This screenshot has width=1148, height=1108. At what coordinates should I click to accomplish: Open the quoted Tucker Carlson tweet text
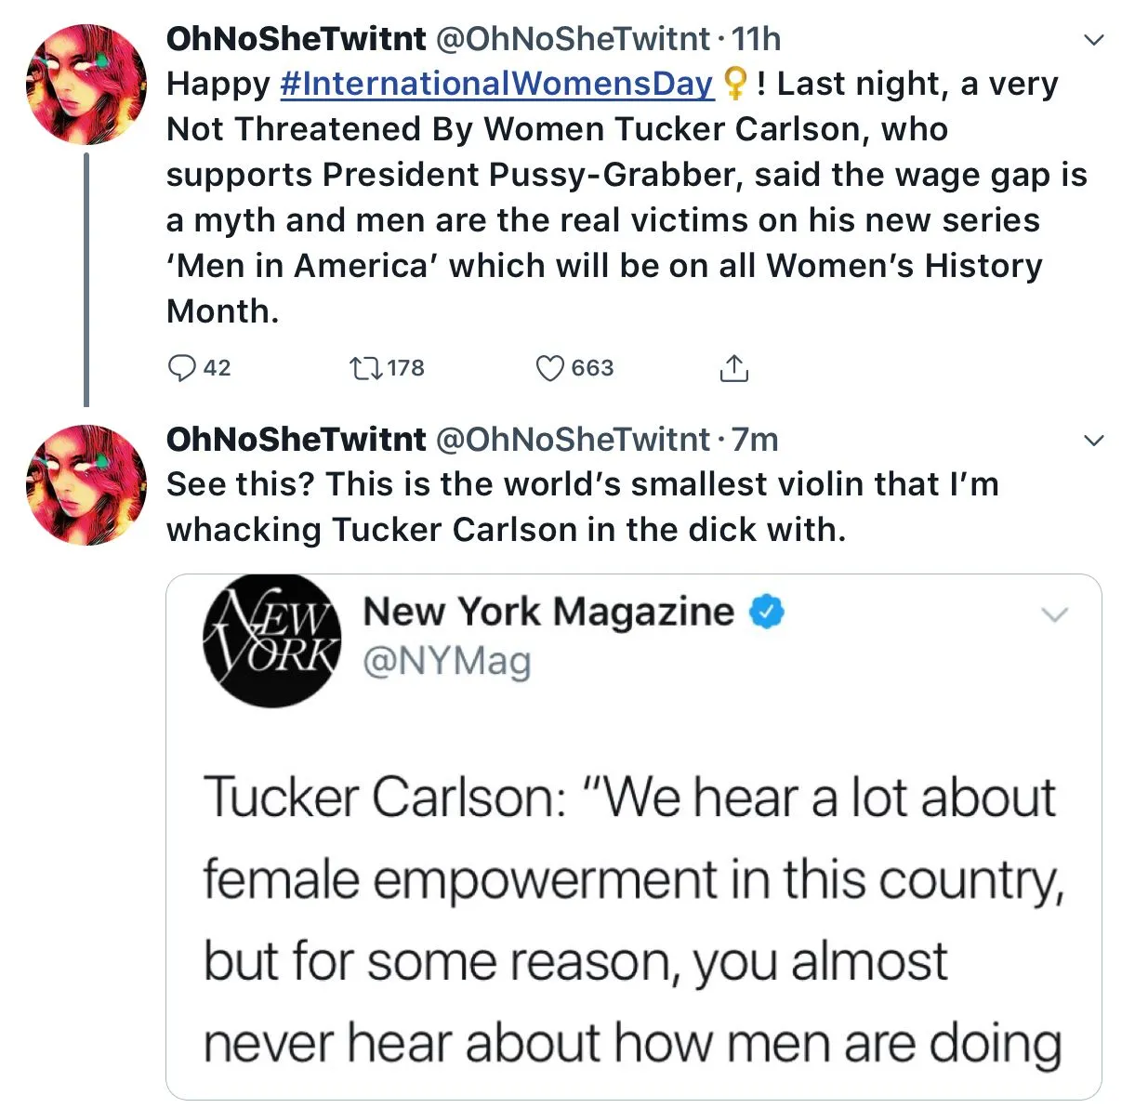632,918
